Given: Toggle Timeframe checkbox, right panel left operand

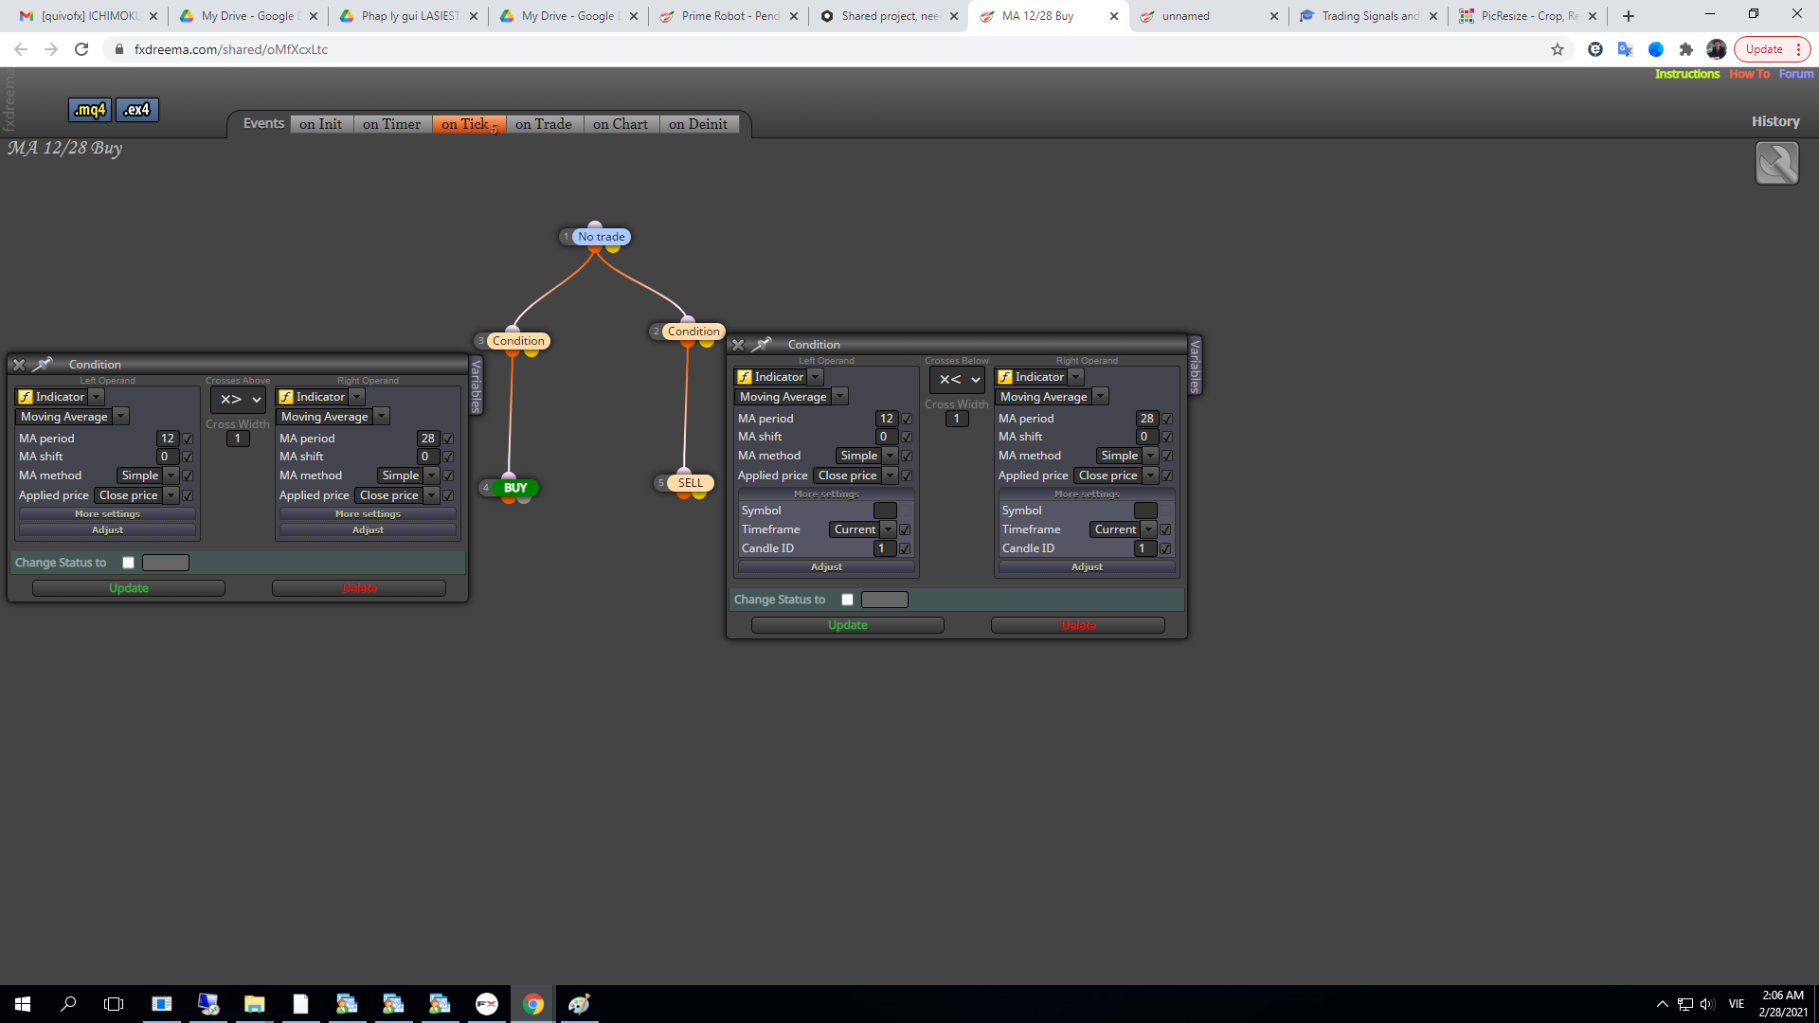Looking at the screenshot, I should pos(905,529).
